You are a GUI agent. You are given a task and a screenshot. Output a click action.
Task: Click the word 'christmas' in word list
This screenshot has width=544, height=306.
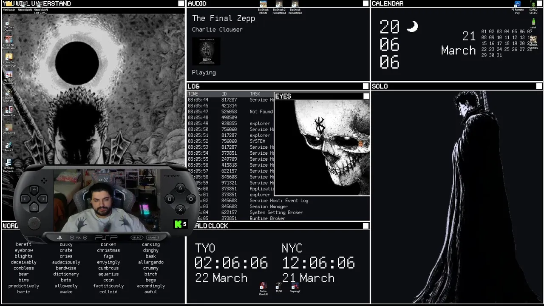[108, 250]
